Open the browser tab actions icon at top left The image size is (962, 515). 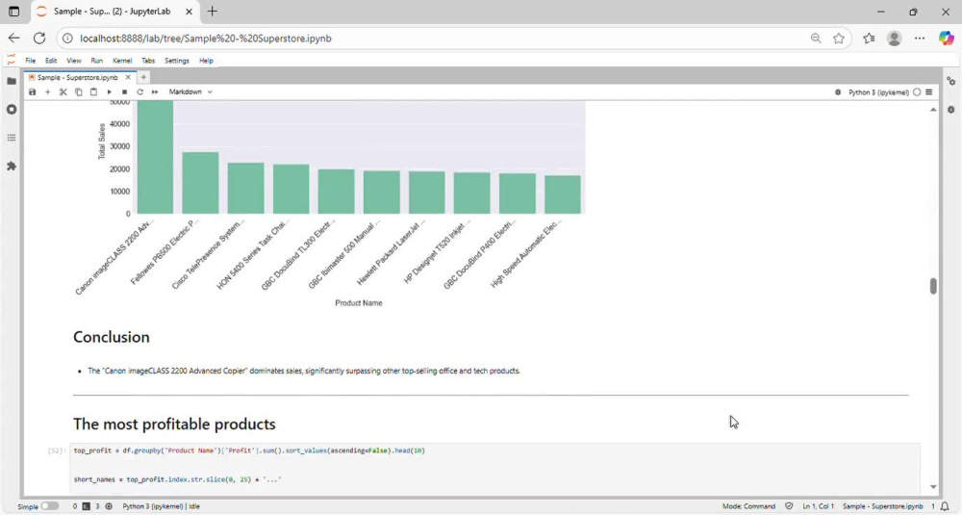13,11
